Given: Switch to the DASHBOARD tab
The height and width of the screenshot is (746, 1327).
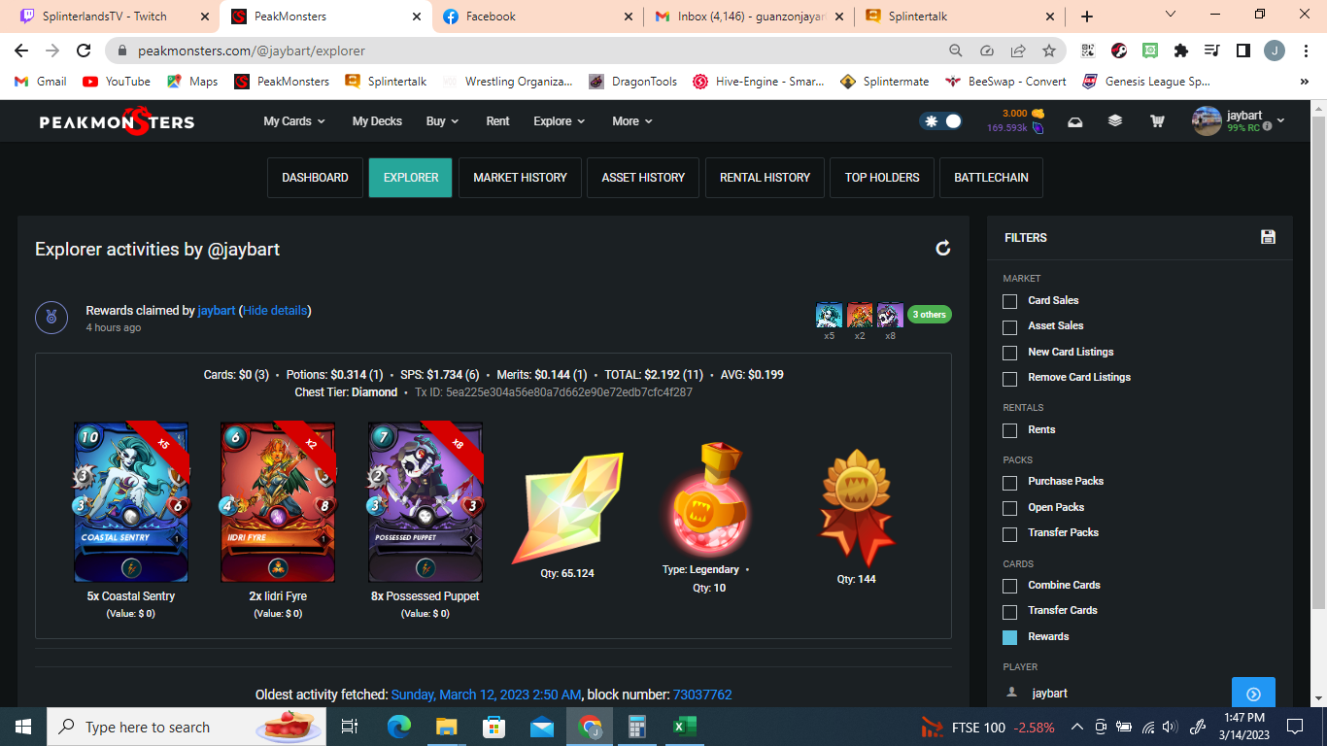Looking at the screenshot, I should click(315, 178).
